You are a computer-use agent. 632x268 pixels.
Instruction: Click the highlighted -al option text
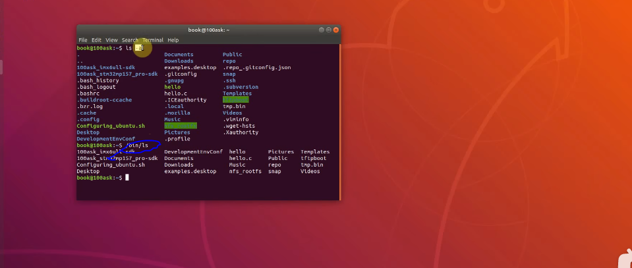point(139,48)
